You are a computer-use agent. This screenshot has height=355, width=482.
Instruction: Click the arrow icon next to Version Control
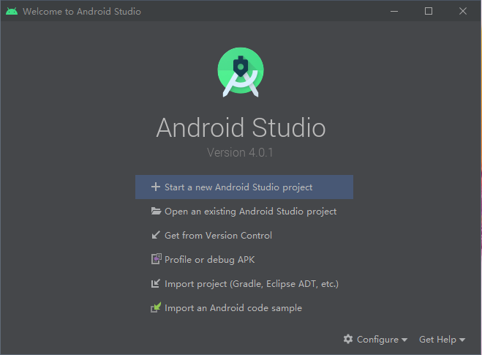[x=156, y=235]
